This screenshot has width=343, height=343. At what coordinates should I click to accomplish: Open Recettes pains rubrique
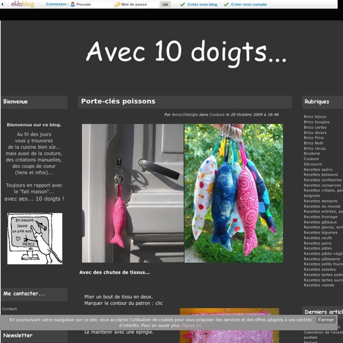317,243
